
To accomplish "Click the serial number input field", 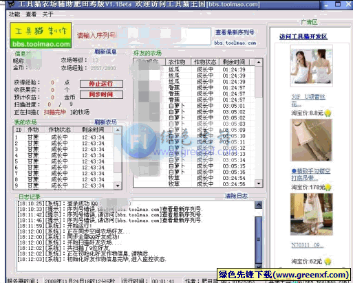I will [x=166, y=36].
